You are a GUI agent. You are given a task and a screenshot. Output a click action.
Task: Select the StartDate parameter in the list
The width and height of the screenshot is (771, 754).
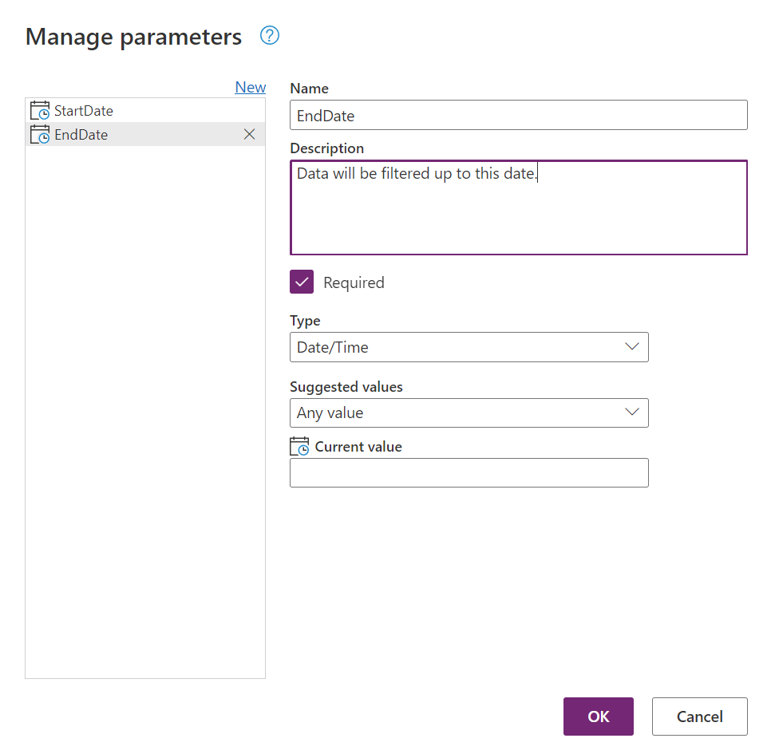click(x=145, y=110)
